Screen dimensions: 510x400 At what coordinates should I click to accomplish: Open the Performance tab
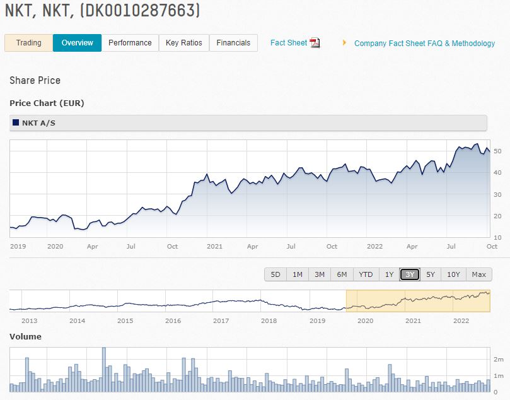pos(130,43)
